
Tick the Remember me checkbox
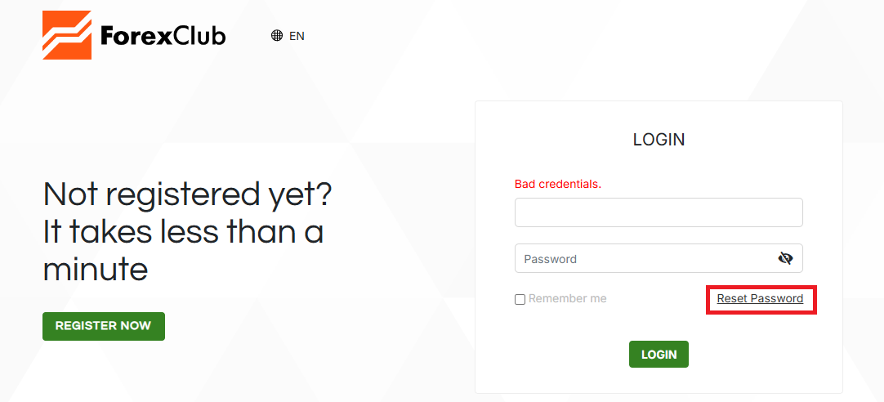click(x=520, y=299)
